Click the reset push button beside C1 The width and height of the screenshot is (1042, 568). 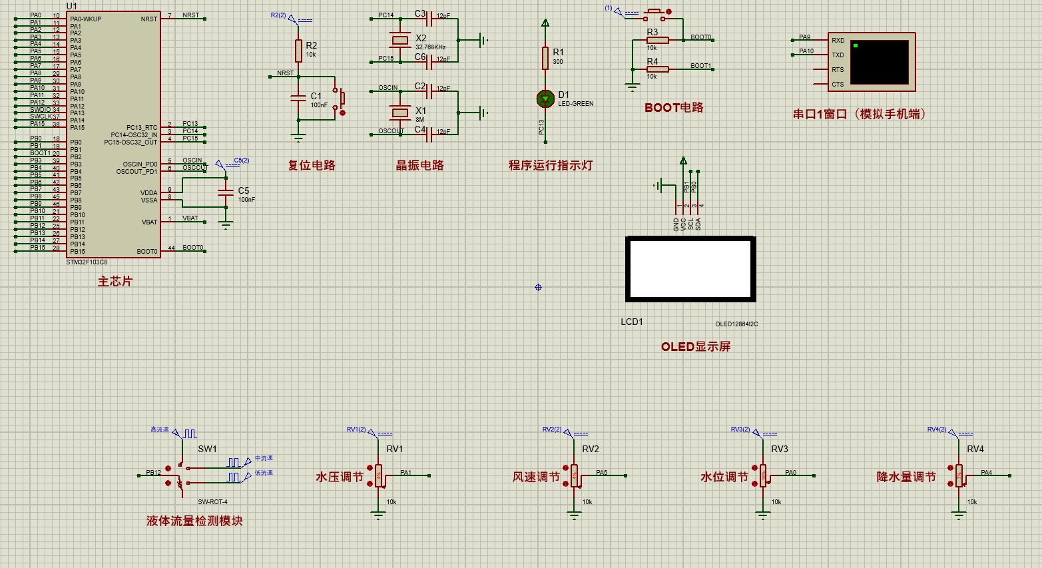point(340,99)
